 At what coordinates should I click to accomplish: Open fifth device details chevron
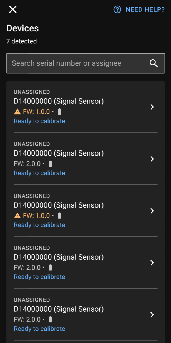point(152,315)
